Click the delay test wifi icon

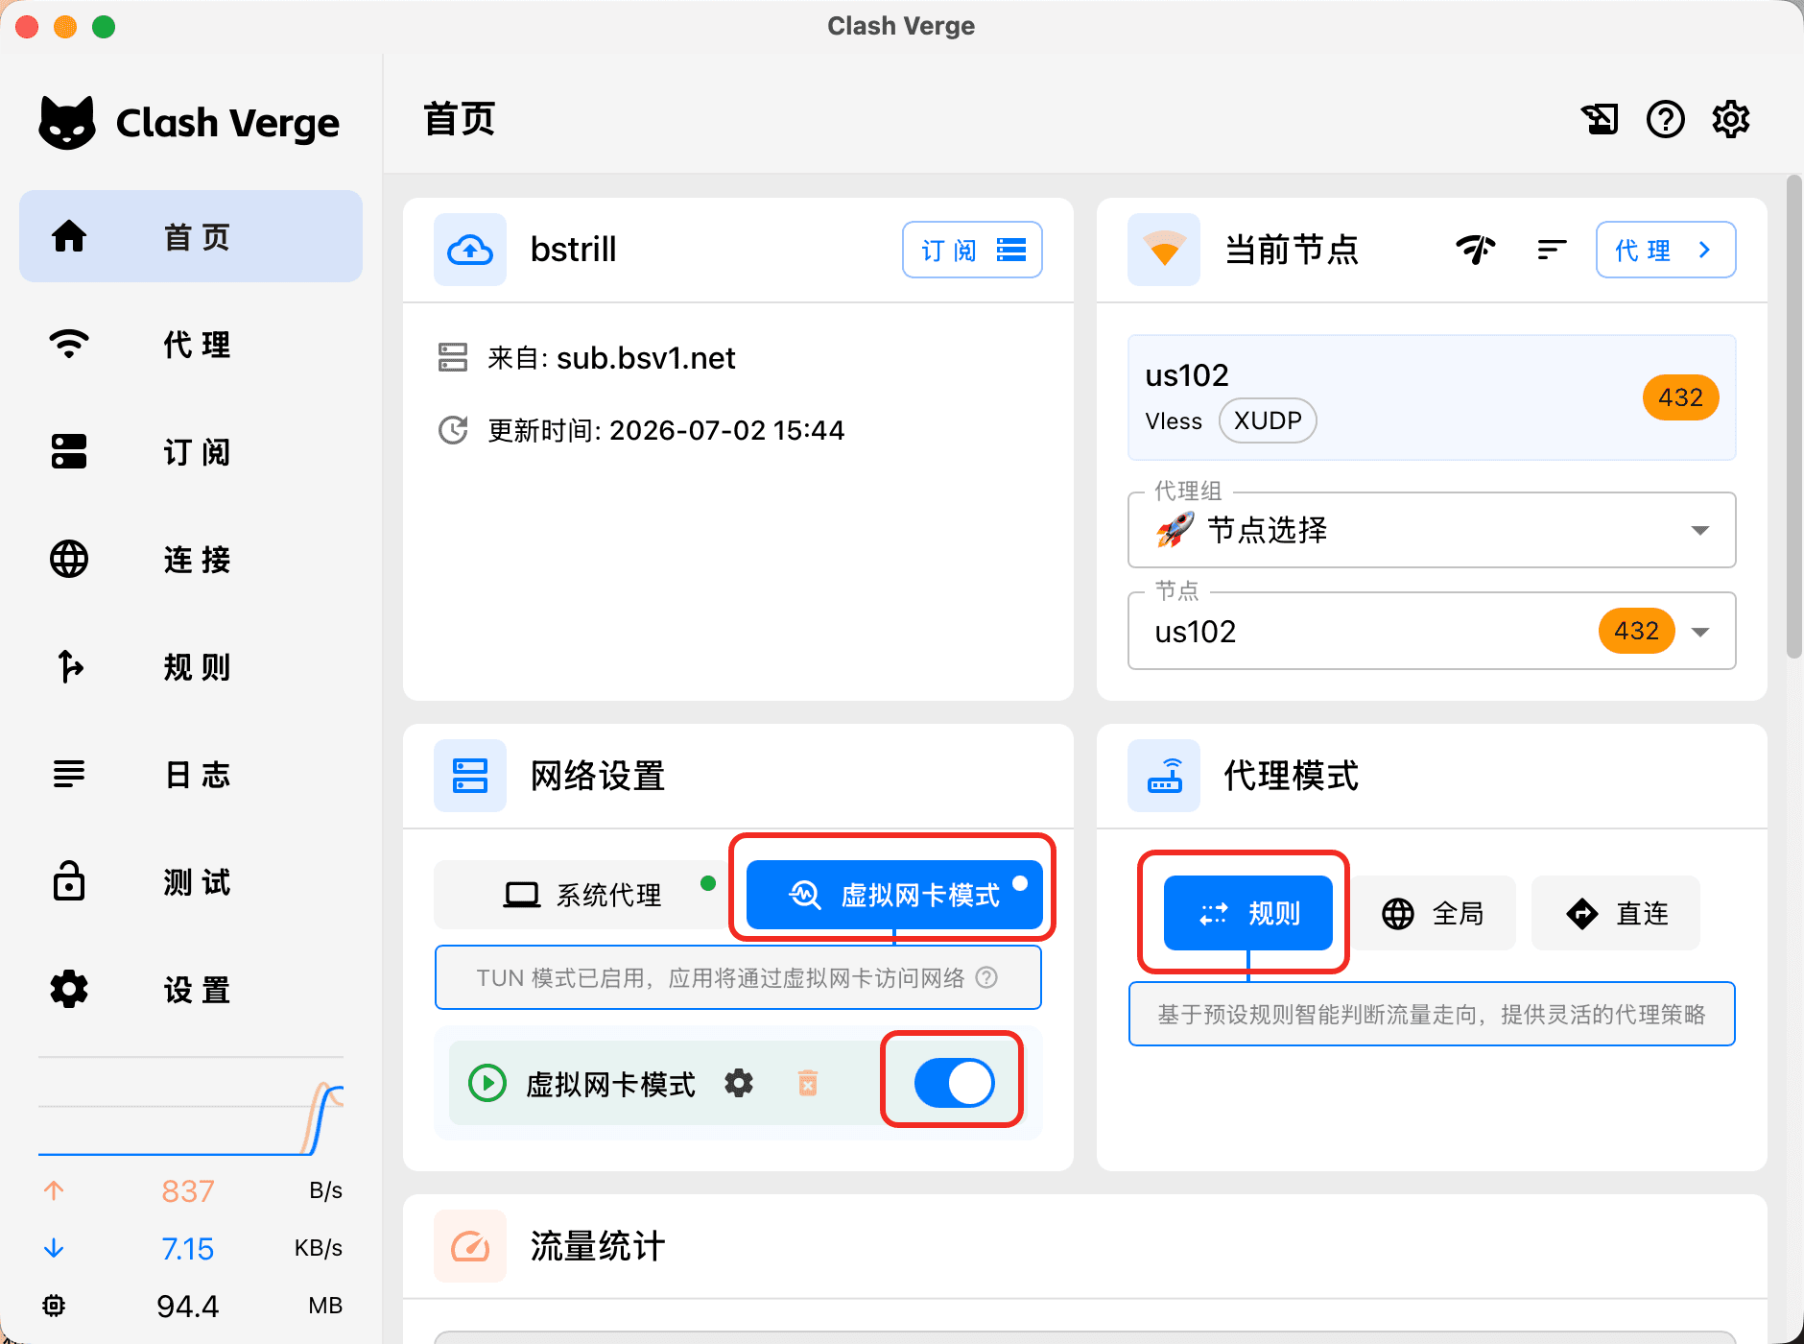1476,250
